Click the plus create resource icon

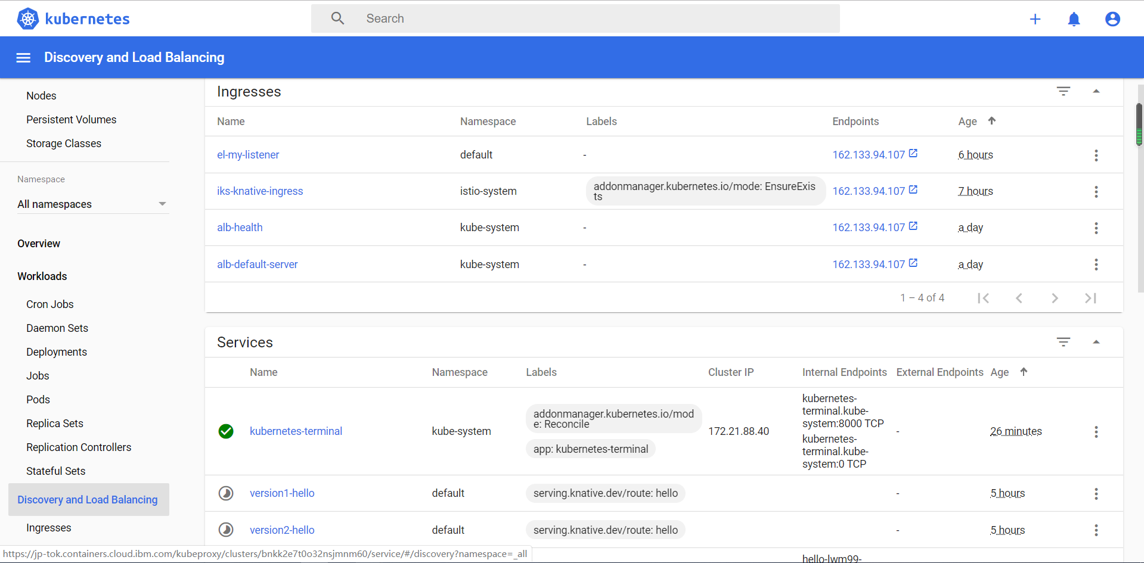coord(1035,19)
